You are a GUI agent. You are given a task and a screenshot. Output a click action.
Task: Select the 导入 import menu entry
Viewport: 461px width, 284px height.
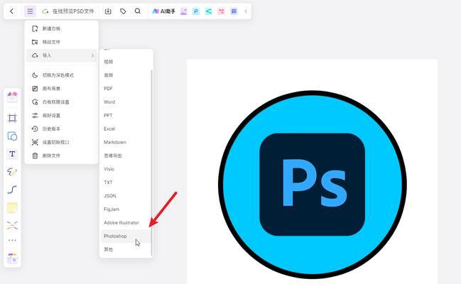click(x=62, y=55)
